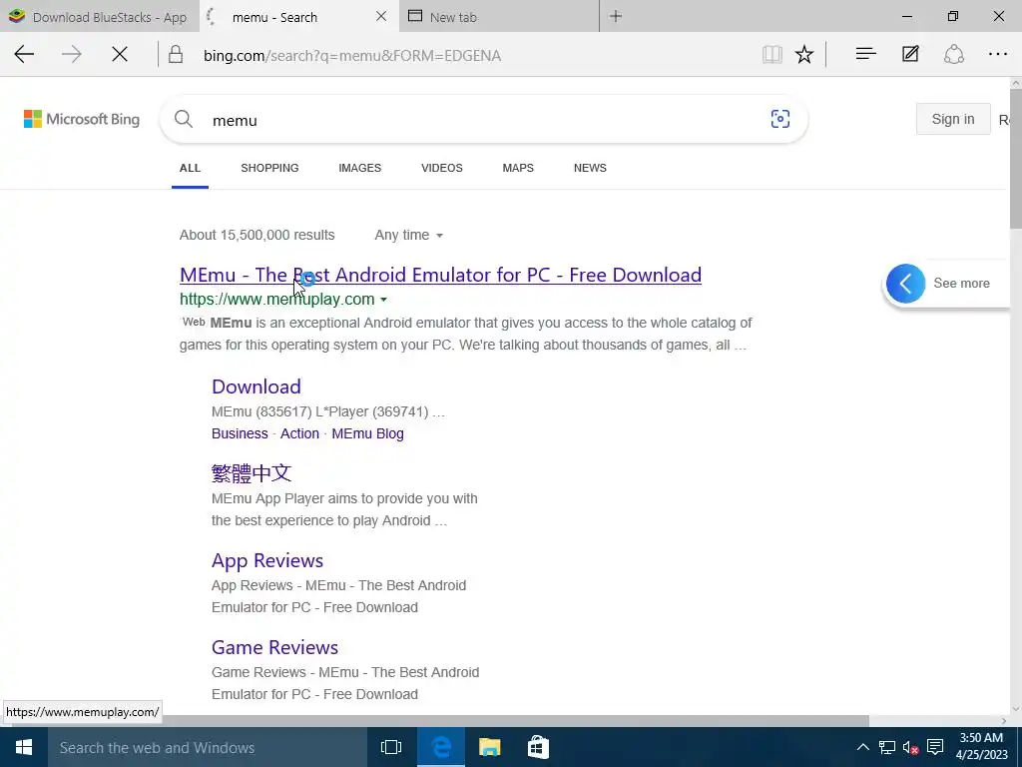Open the Store taskbar icon

(x=538, y=747)
